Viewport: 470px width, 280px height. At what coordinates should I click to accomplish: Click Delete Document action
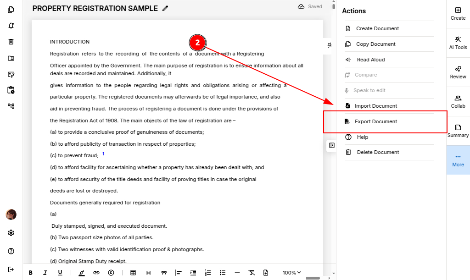tap(378, 152)
